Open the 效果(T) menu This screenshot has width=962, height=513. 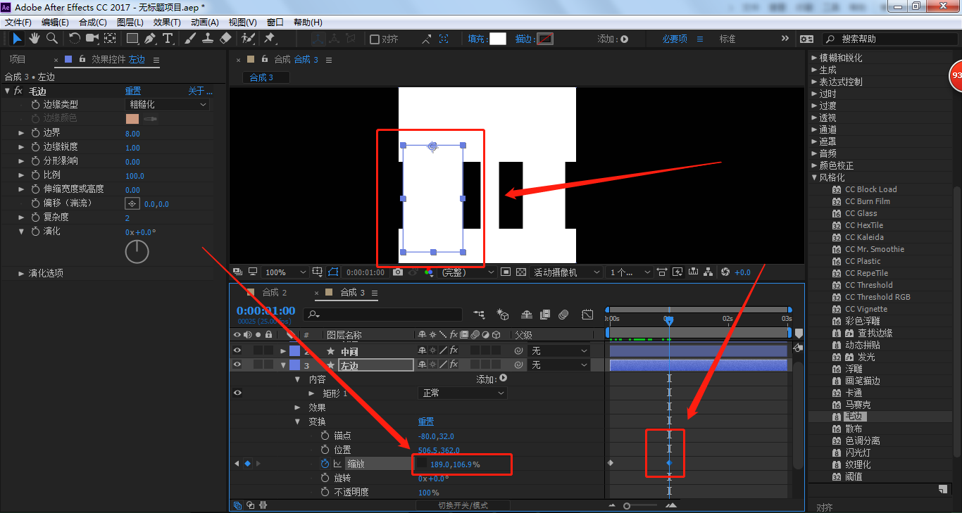[x=167, y=23]
